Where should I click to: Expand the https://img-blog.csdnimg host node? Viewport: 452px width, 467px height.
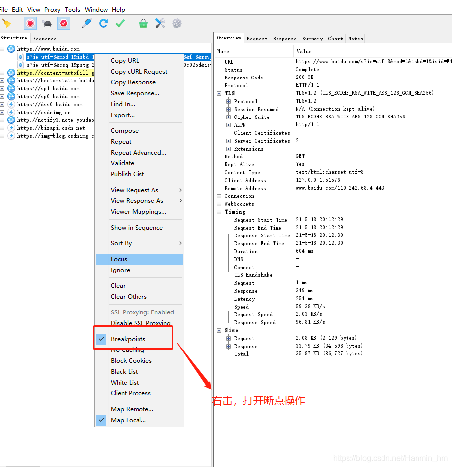[x=2, y=136]
